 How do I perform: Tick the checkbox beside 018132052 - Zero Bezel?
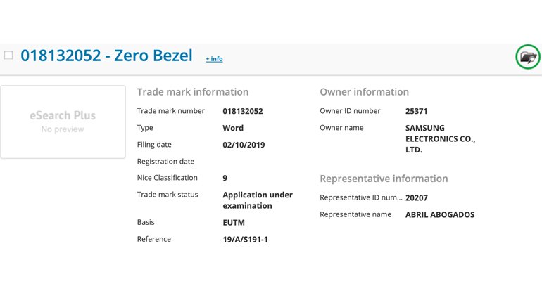pyautogui.click(x=8, y=55)
